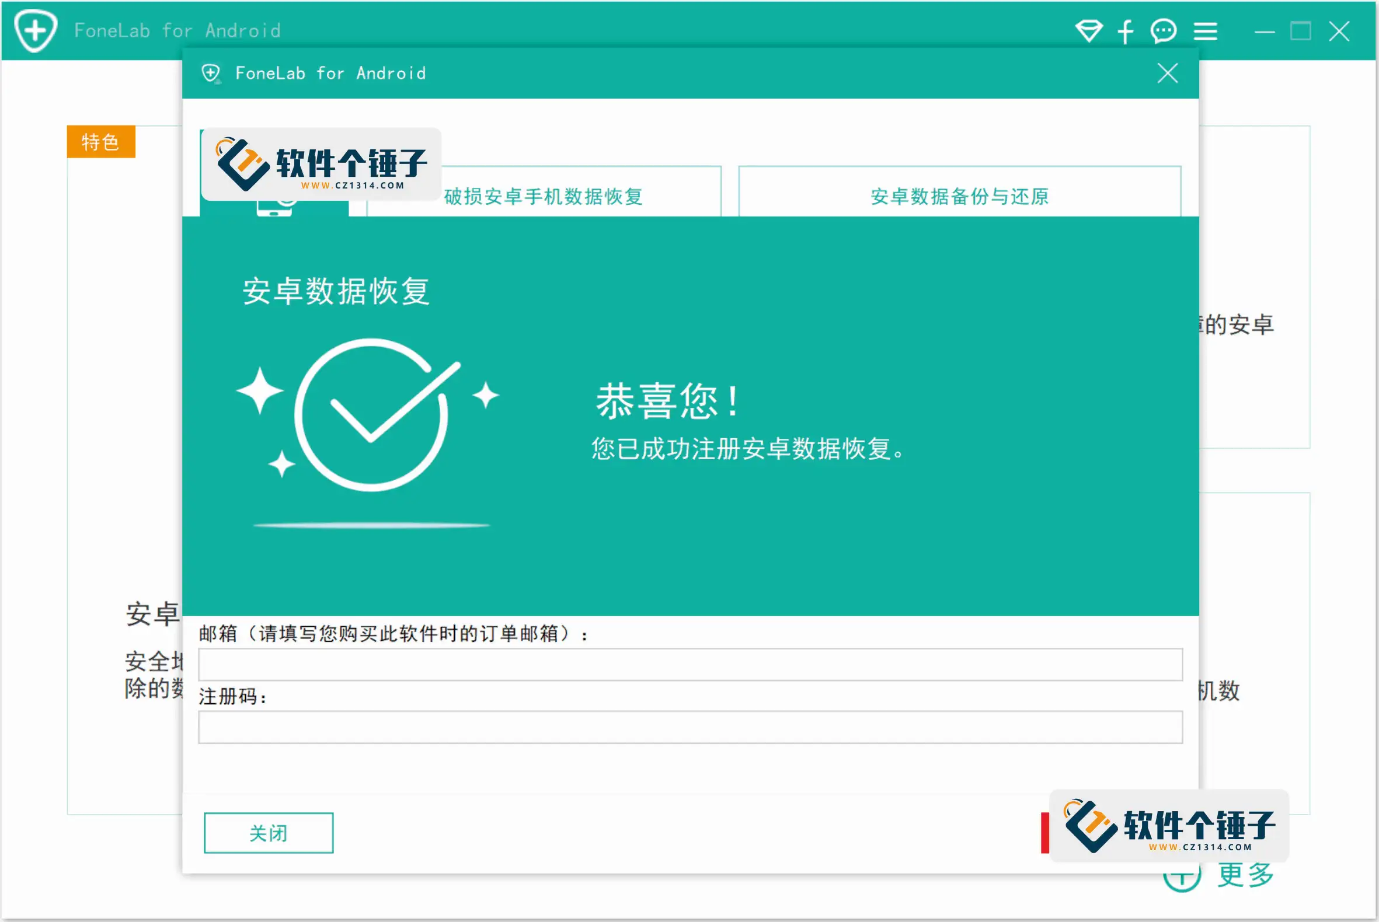The image size is (1379, 922).
Task: Maximize the main FoneLab window
Action: tap(1300, 30)
